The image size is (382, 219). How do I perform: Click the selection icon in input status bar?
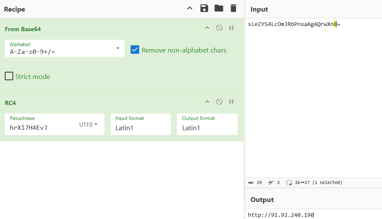(x=289, y=183)
